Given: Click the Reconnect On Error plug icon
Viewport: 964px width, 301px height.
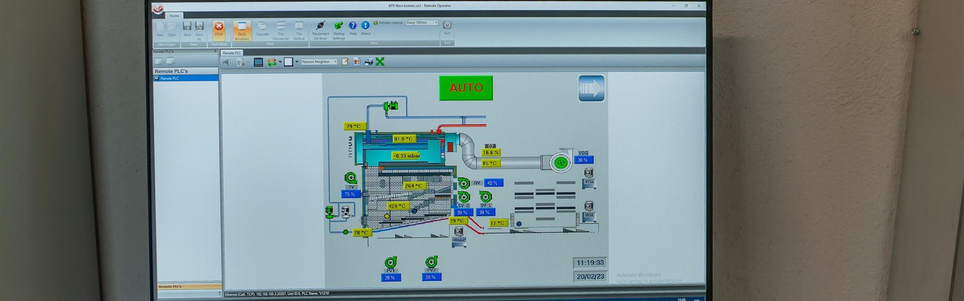Looking at the screenshot, I should (x=321, y=26).
